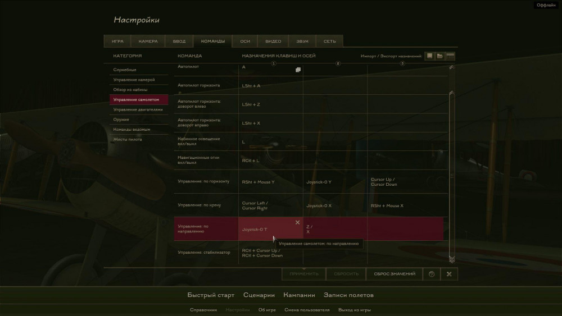Click the empty third slot in the highlighted row
This screenshot has width=562, height=316.
click(405, 229)
